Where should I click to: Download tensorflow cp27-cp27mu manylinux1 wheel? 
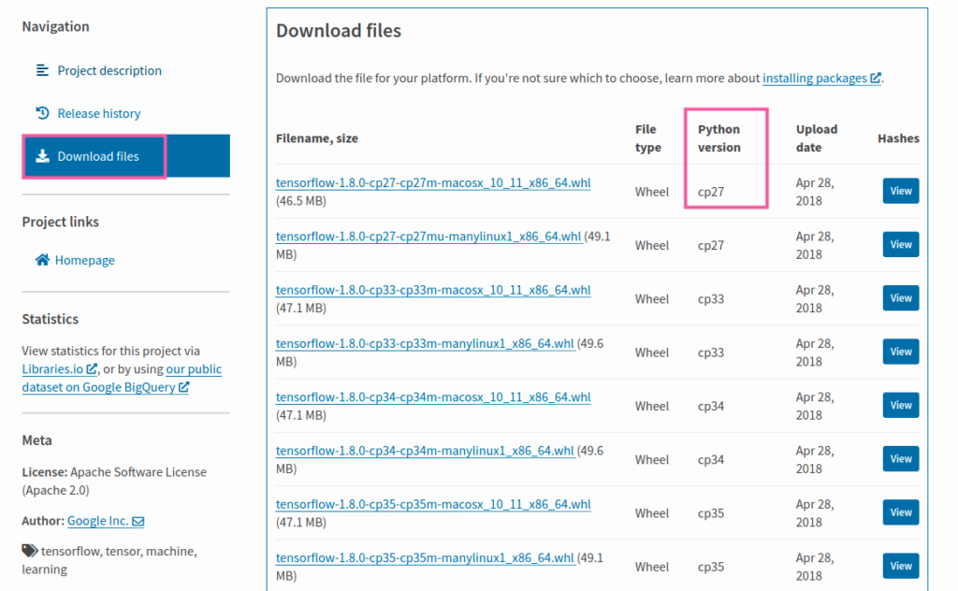click(x=428, y=237)
